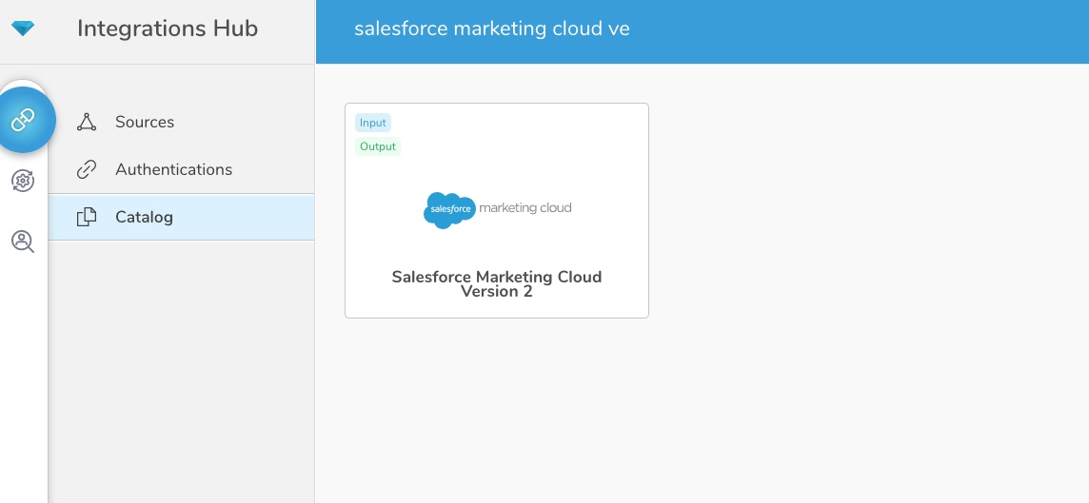The height and width of the screenshot is (503, 1089).
Task: Click the Input tag on the card
Action: click(373, 123)
